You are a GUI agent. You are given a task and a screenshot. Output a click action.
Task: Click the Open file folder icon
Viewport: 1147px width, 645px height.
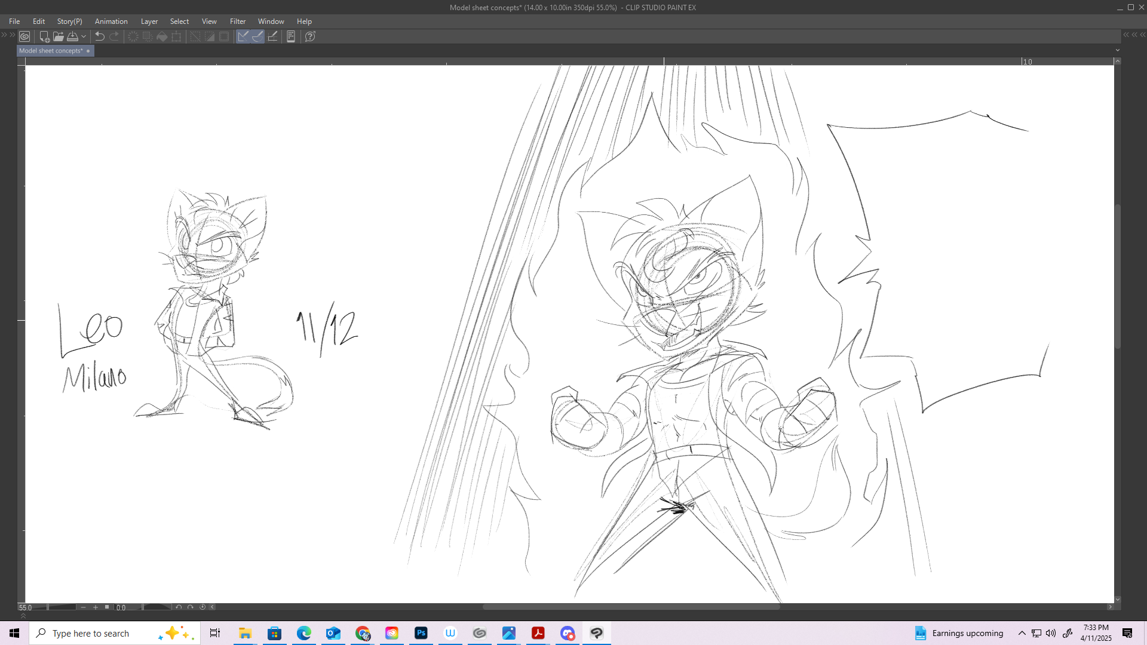point(58,36)
